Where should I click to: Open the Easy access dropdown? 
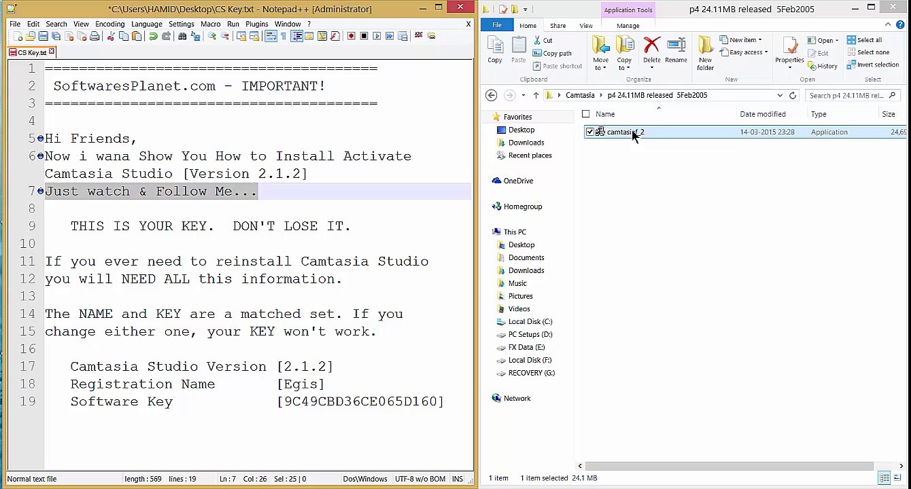tap(743, 52)
